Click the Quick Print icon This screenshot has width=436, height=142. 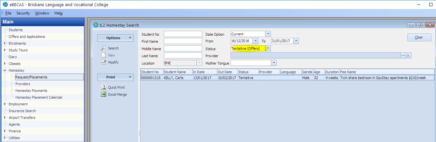pos(104,87)
